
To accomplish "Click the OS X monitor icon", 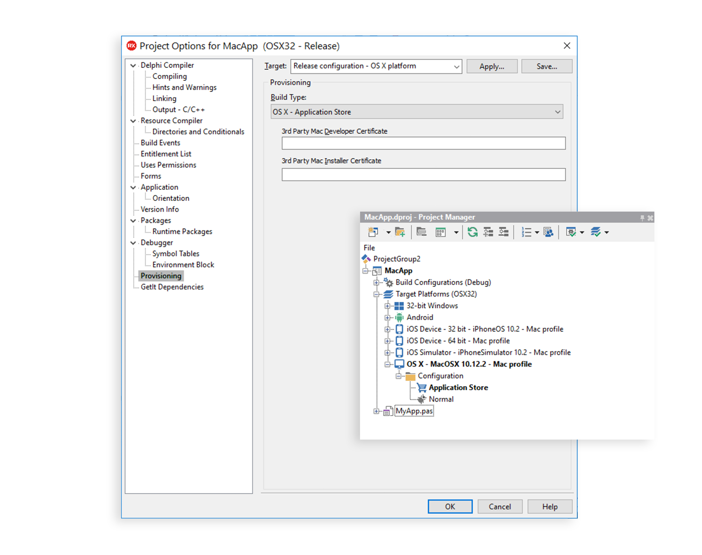I will pyautogui.click(x=399, y=364).
